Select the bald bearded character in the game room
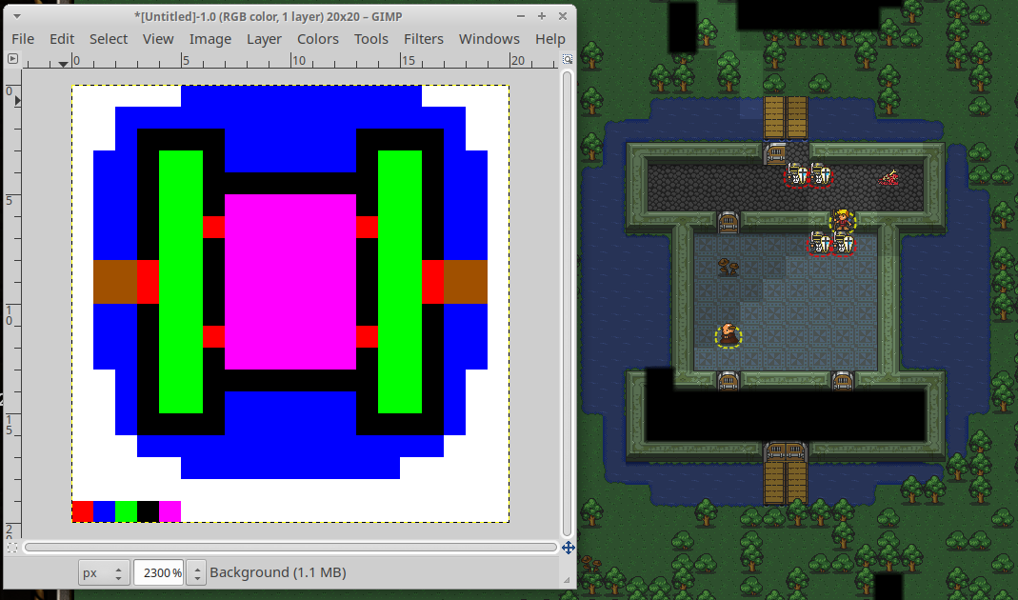The width and height of the screenshot is (1018, 600). [729, 335]
